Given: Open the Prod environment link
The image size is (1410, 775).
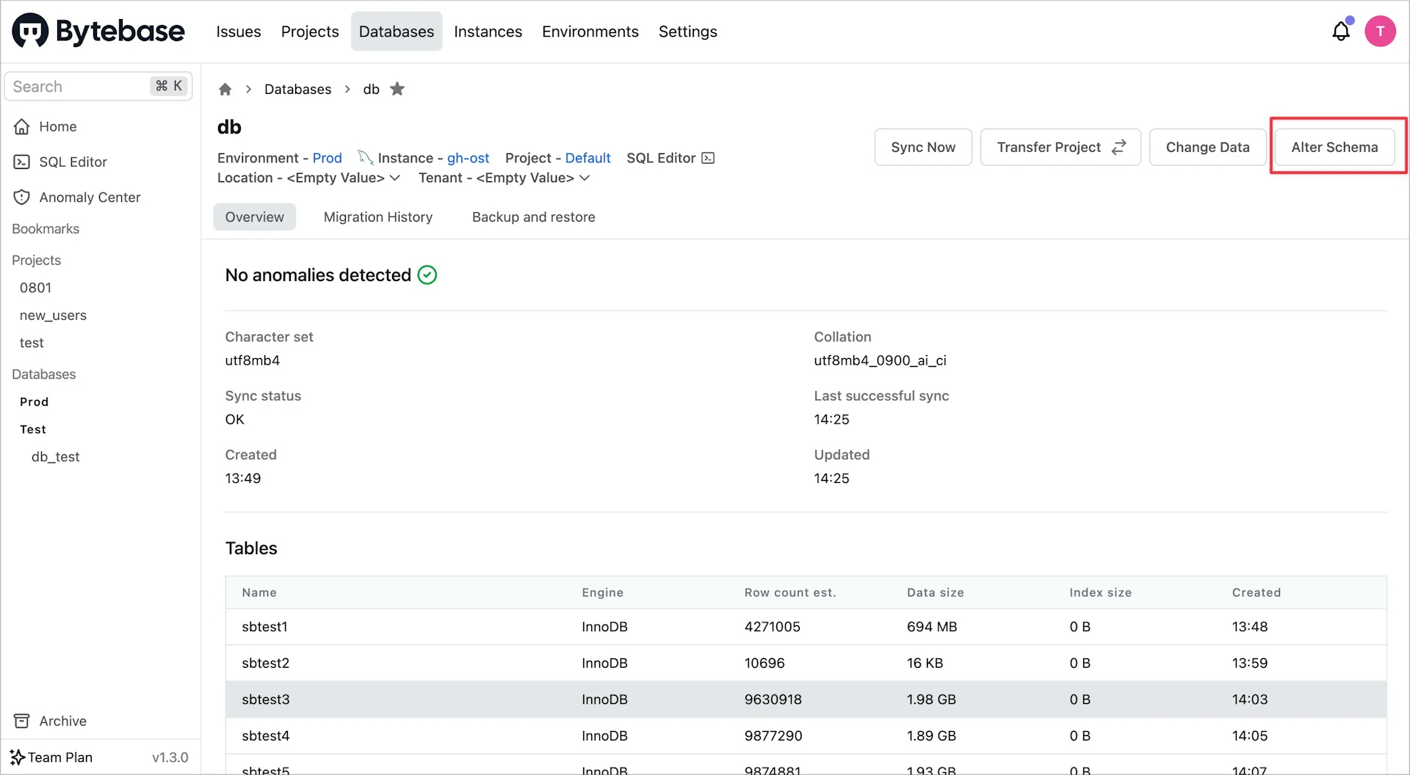Looking at the screenshot, I should point(327,158).
